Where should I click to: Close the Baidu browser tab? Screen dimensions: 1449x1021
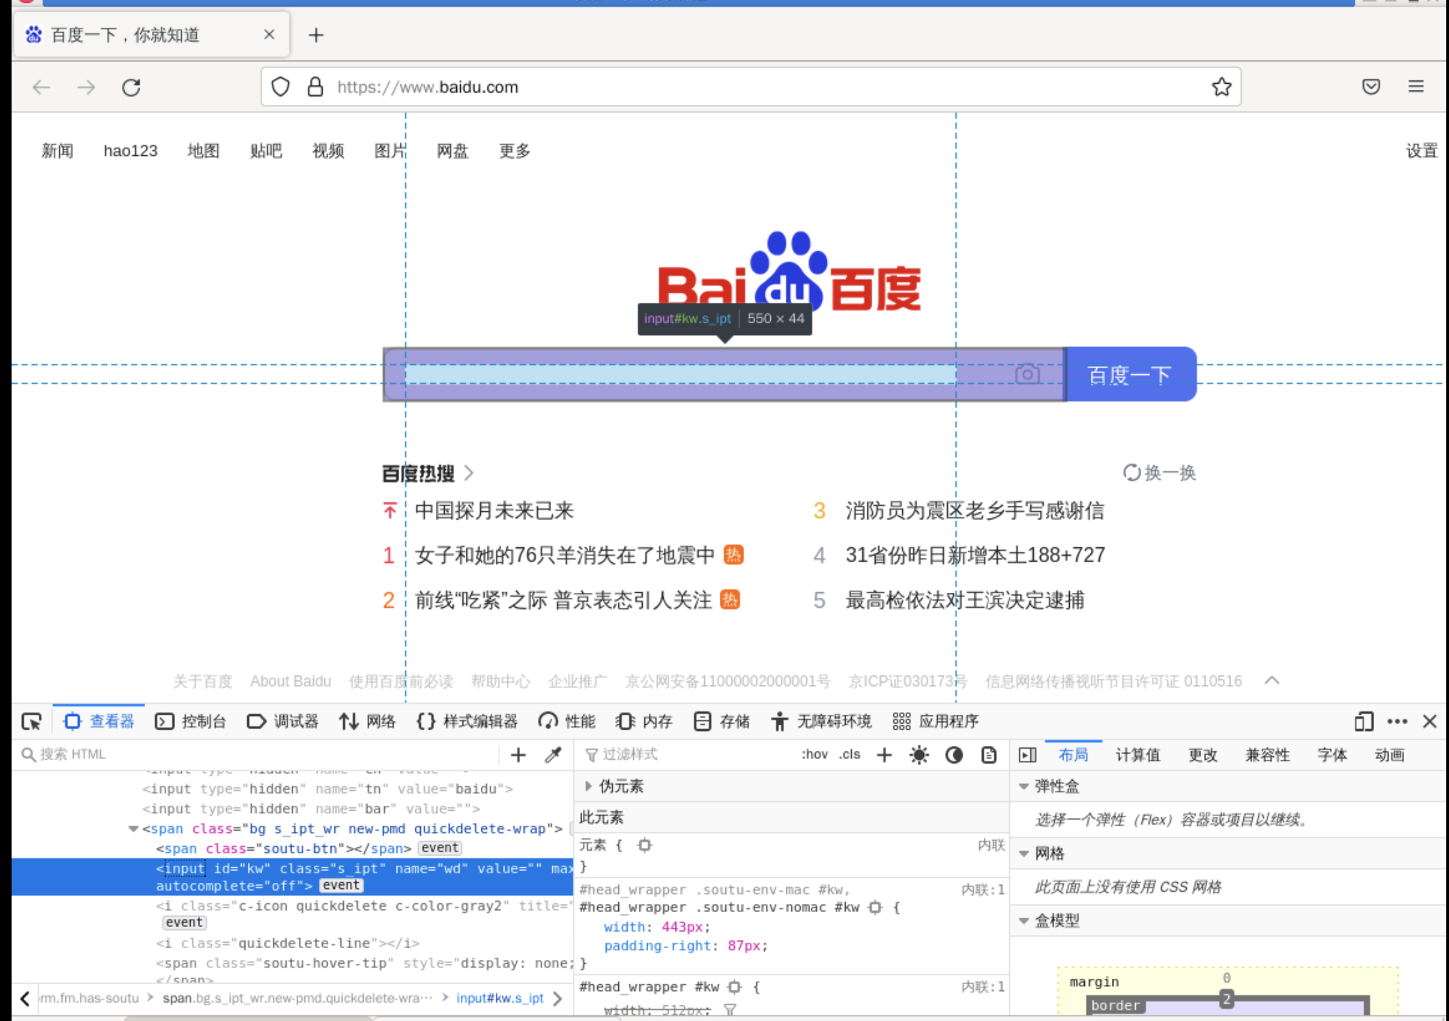[x=269, y=35]
